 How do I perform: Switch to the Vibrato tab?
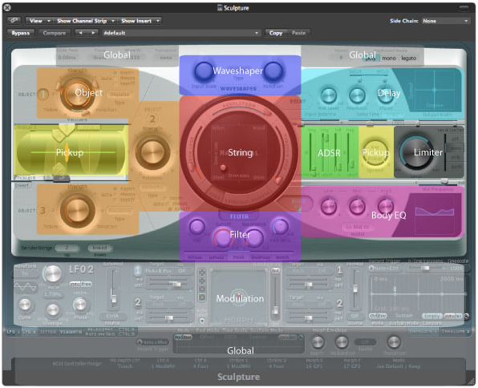pos(71,332)
